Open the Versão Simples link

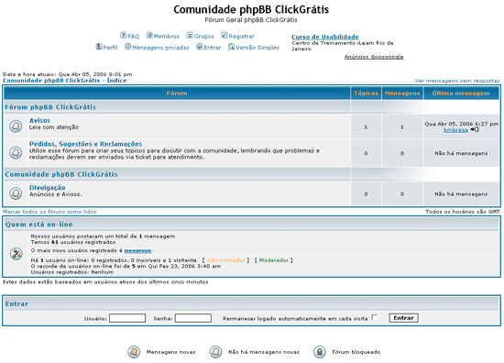[257, 48]
